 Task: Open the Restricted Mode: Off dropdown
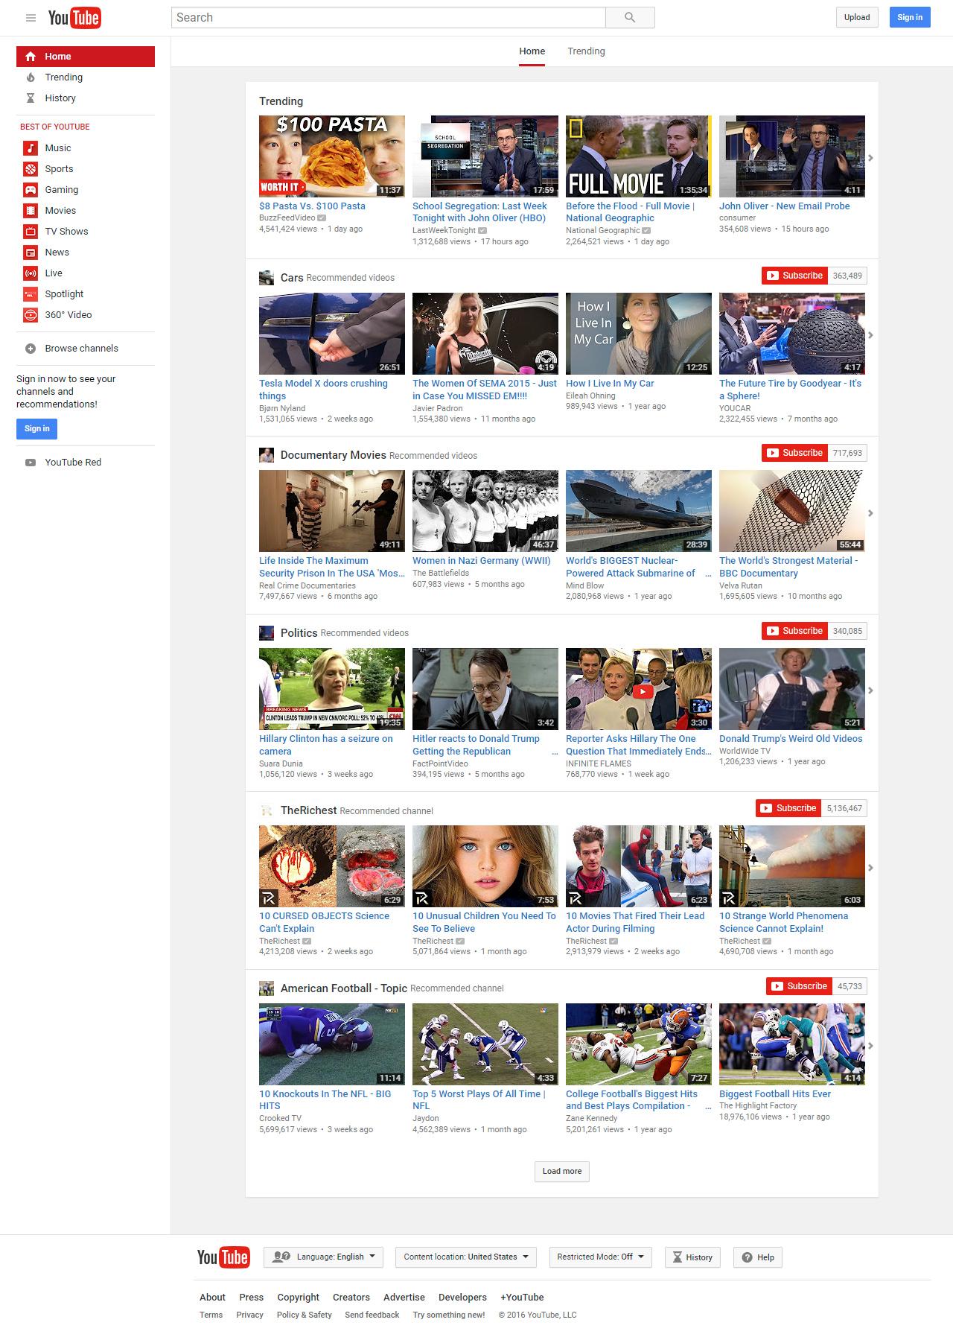coord(601,1257)
